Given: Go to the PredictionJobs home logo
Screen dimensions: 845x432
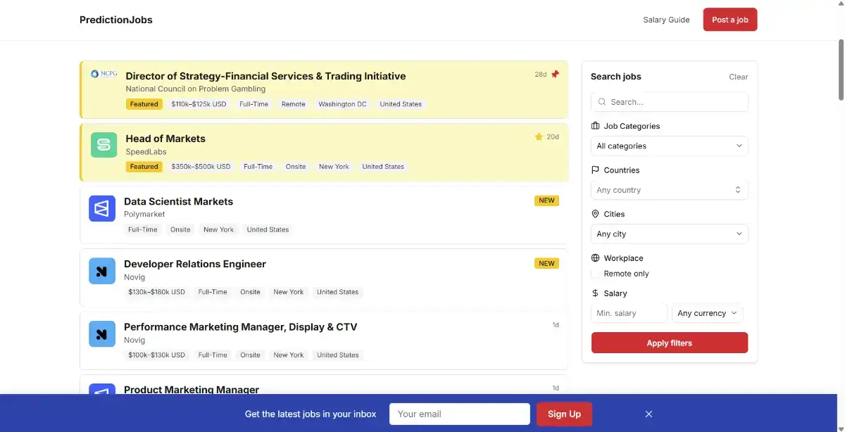Looking at the screenshot, I should (116, 20).
